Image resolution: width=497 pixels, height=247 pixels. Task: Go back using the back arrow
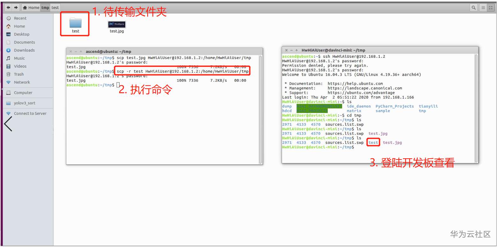pos(9,7)
